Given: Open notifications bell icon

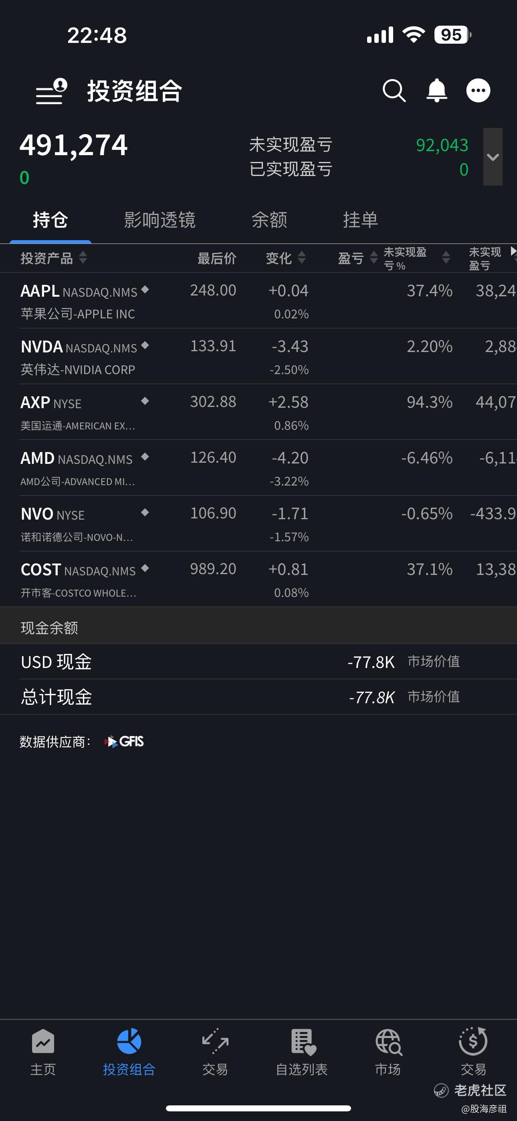Looking at the screenshot, I should click(x=436, y=91).
